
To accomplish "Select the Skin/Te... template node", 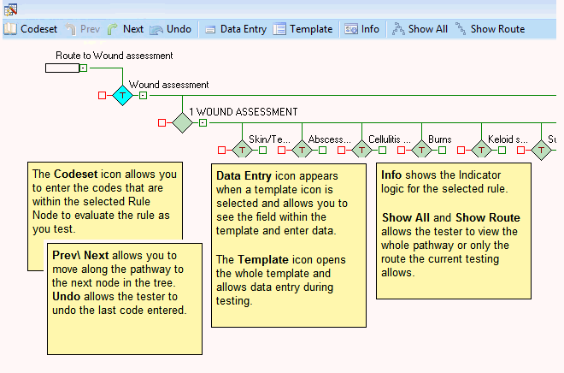I will click(242, 151).
